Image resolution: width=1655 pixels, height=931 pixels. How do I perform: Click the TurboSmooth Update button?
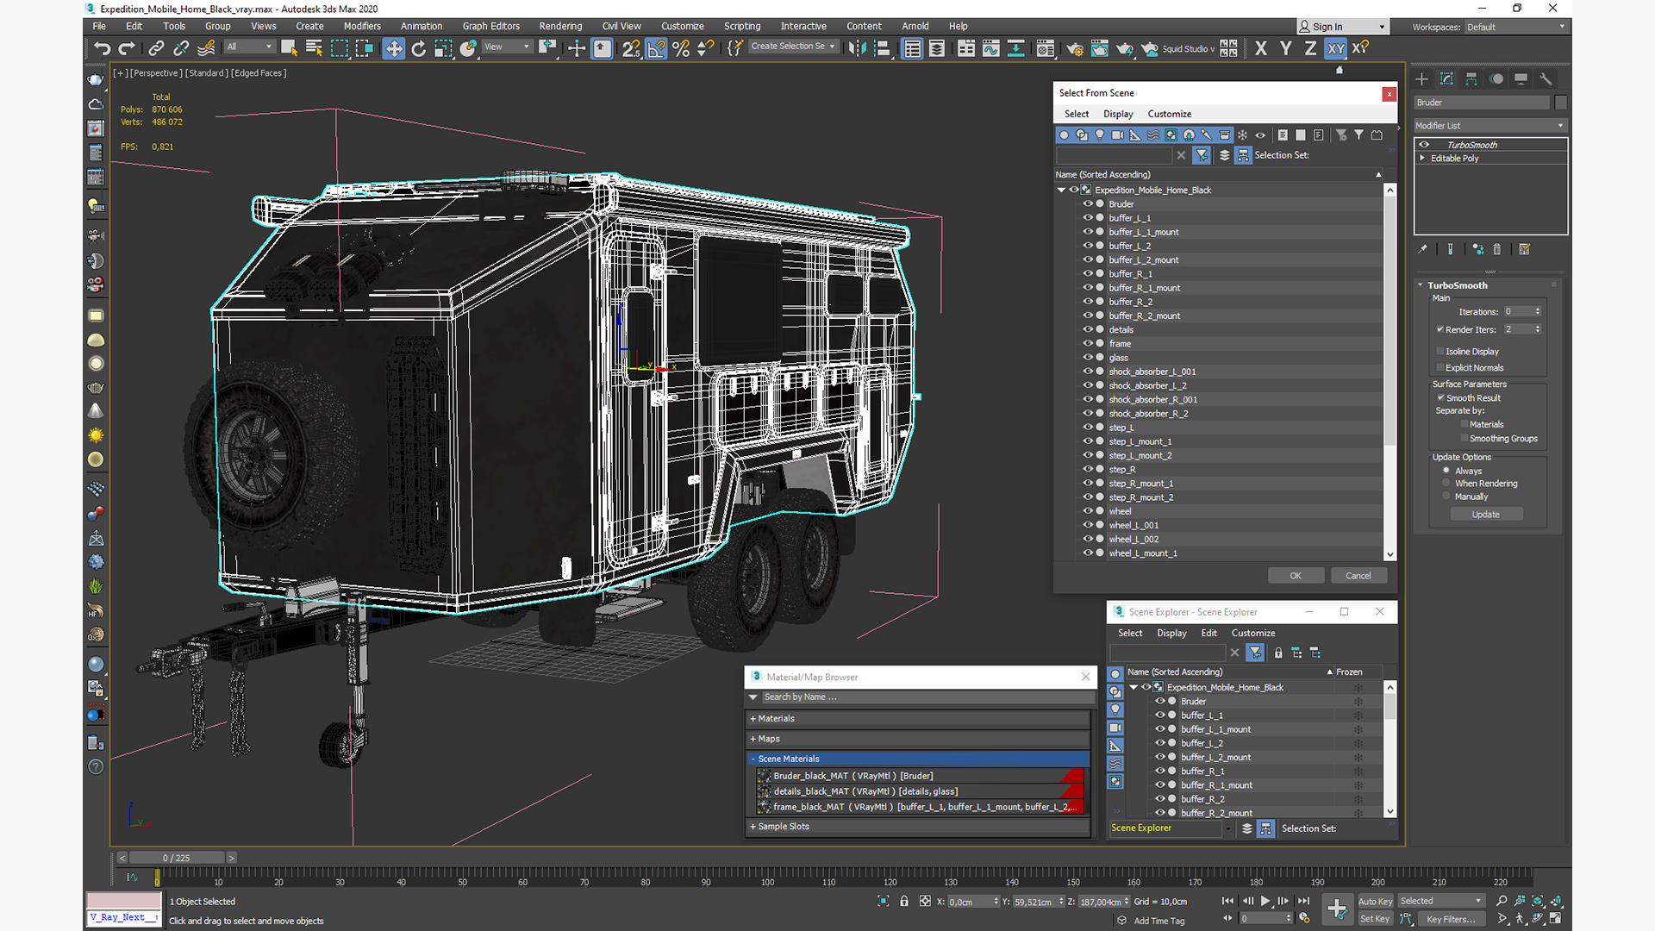[x=1486, y=514]
